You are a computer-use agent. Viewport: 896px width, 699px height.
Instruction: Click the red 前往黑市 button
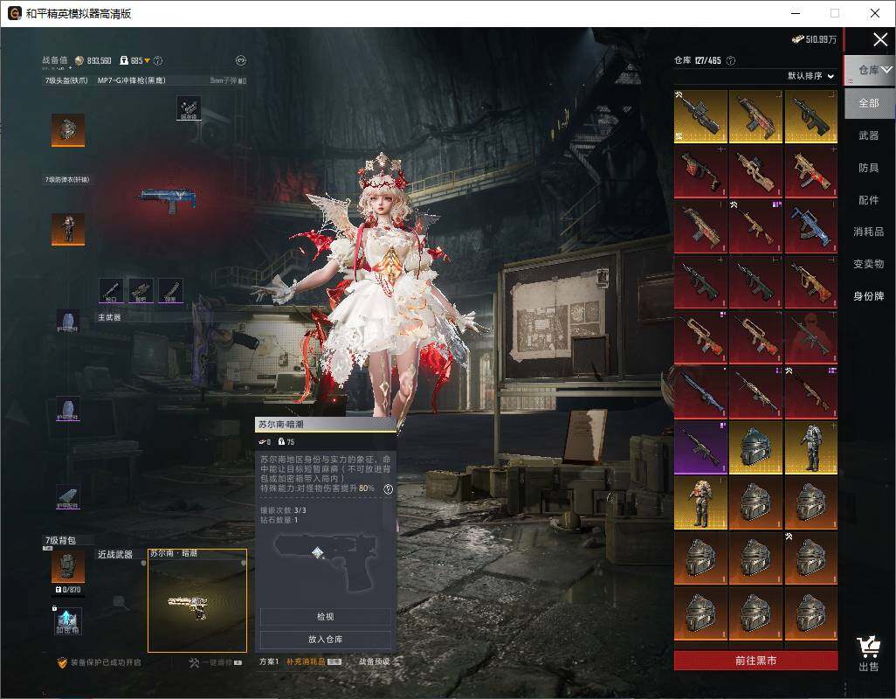point(755,661)
